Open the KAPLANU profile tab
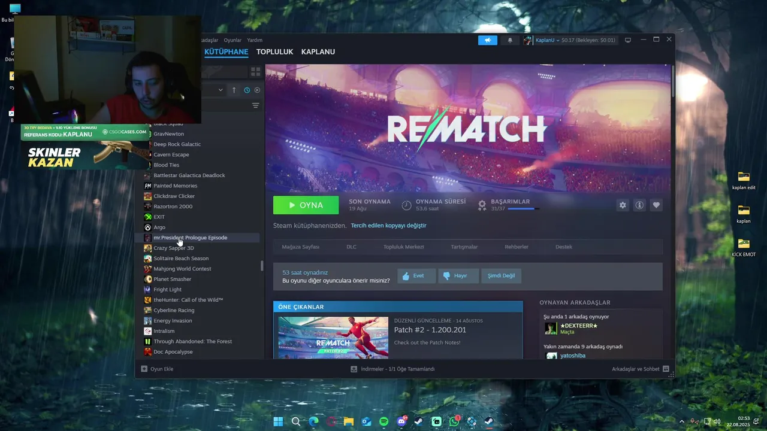This screenshot has width=767, height=431. point(318,51)
